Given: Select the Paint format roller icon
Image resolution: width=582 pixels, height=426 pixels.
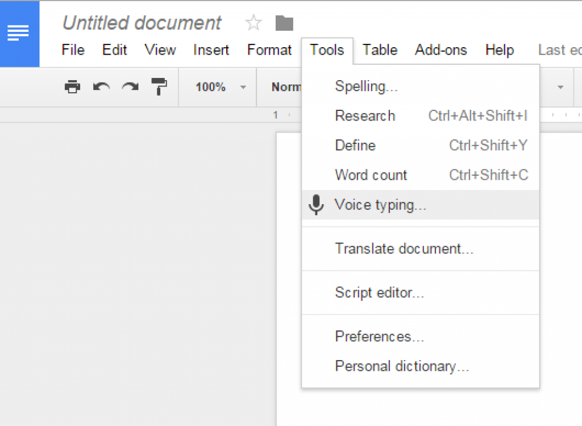Looking at the screenshot, I should pyautogui.click(x=159, y=87).
